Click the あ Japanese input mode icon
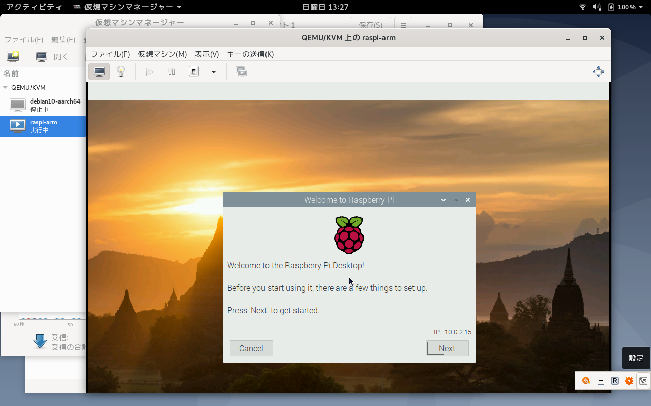This screenshot has width=651, height=406. 586,381
